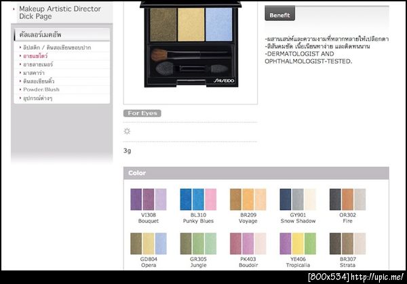Choose the YE406 Tropicalia color swatch
This screenshot has width=407, height=284.
(298, 243)
